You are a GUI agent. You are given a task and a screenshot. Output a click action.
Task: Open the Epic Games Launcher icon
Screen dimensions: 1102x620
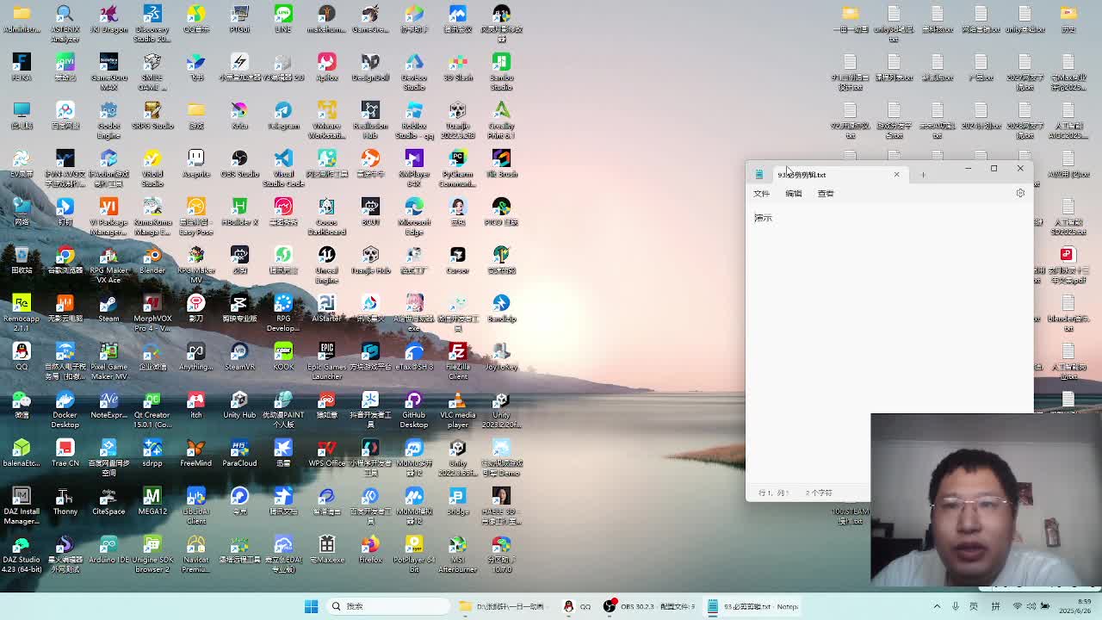click(326, 353)
